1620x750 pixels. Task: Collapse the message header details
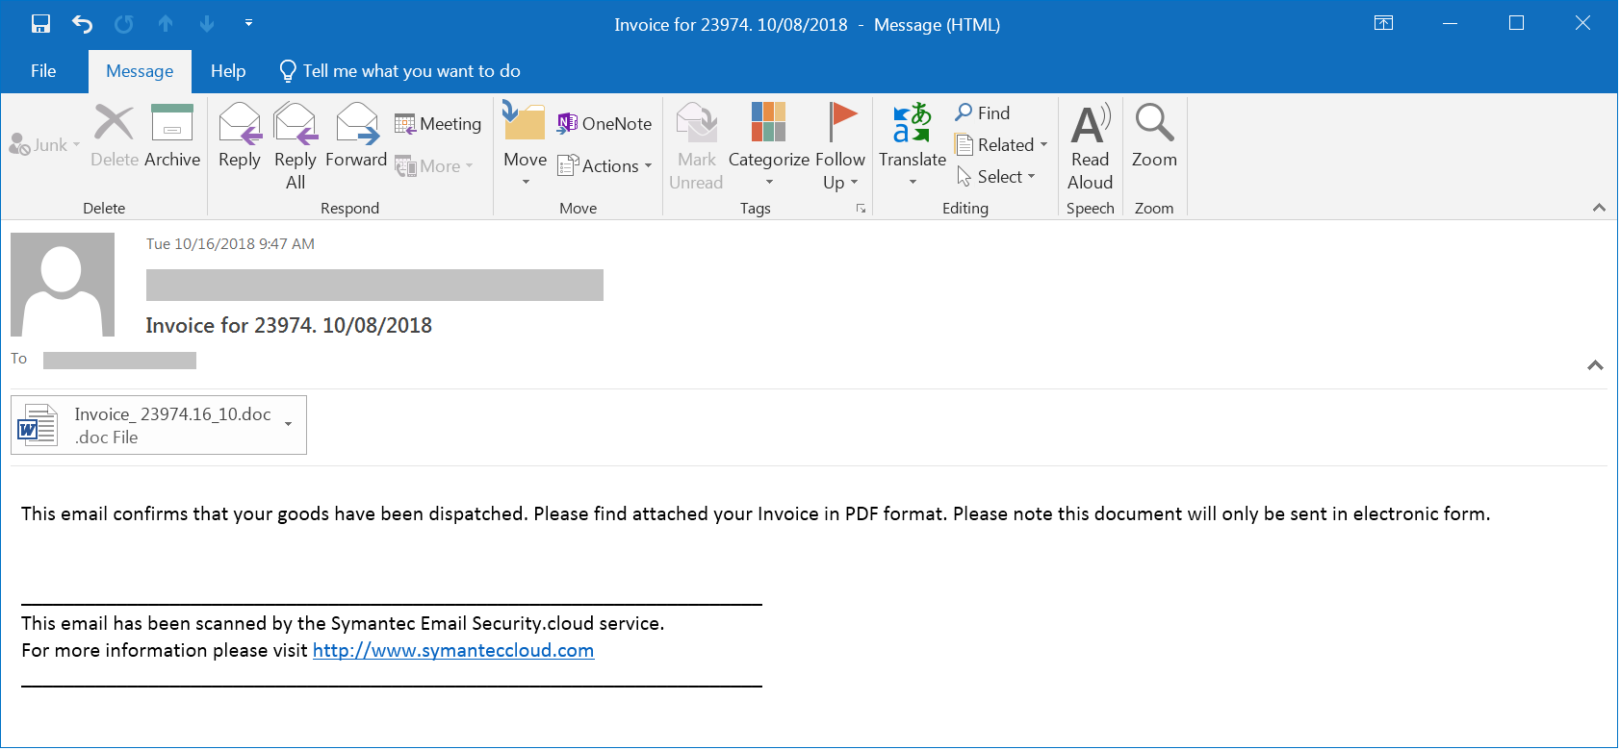pos(1595,365)
